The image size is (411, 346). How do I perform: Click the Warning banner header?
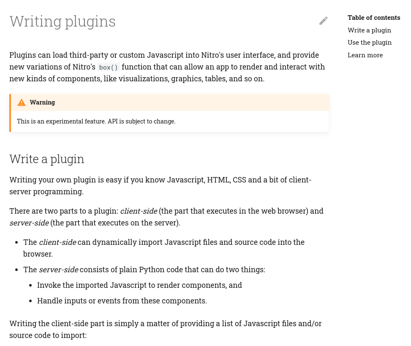tap(42, 102)
